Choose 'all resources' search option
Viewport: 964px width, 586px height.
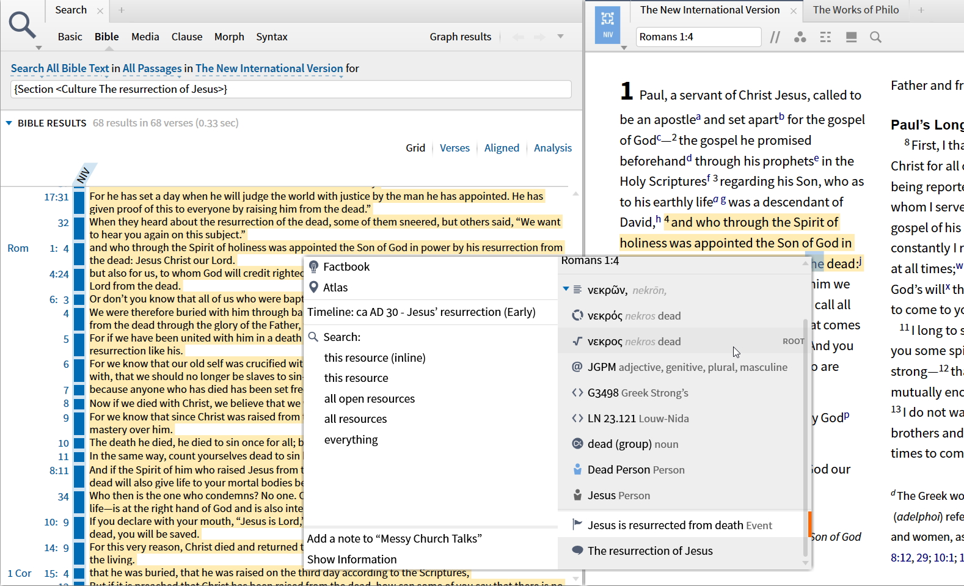click(x=356, y=419)
